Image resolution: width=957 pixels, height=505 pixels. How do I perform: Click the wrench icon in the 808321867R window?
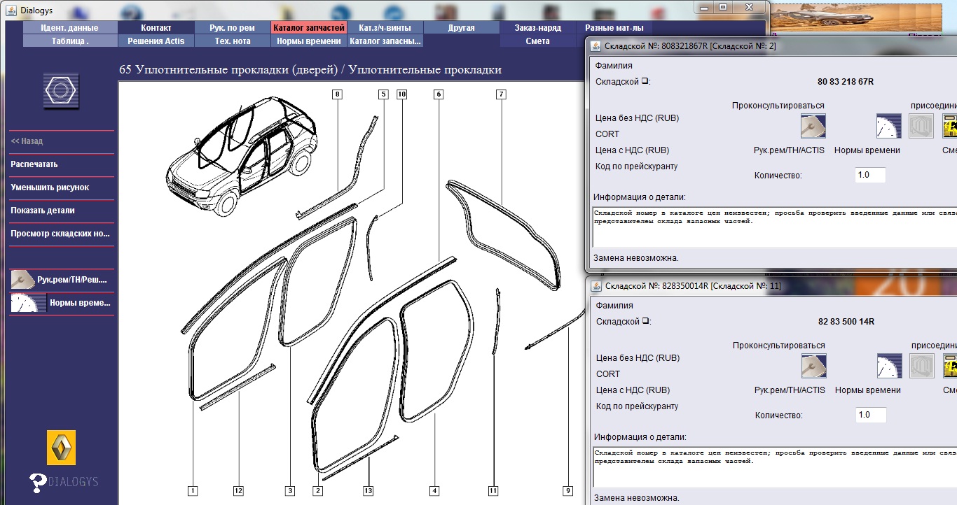(813, 126)
